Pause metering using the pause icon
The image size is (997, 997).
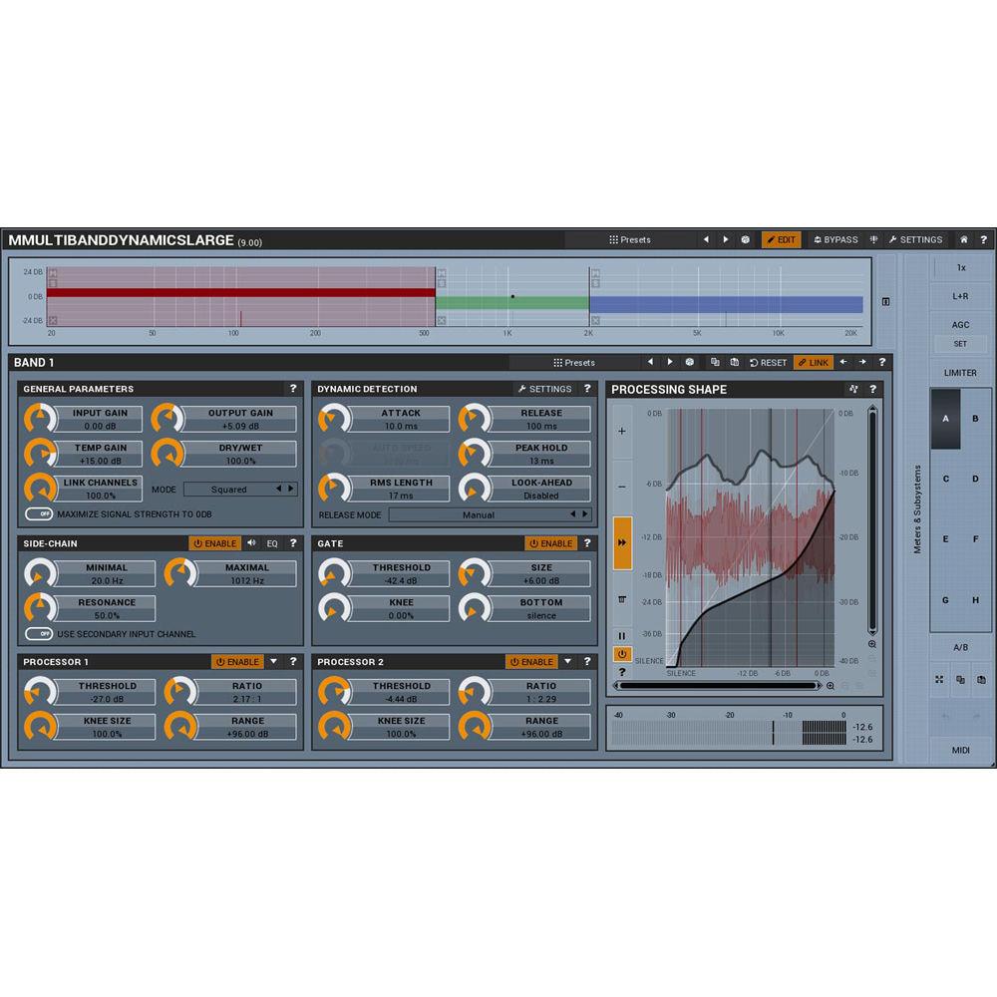point(622,635)
